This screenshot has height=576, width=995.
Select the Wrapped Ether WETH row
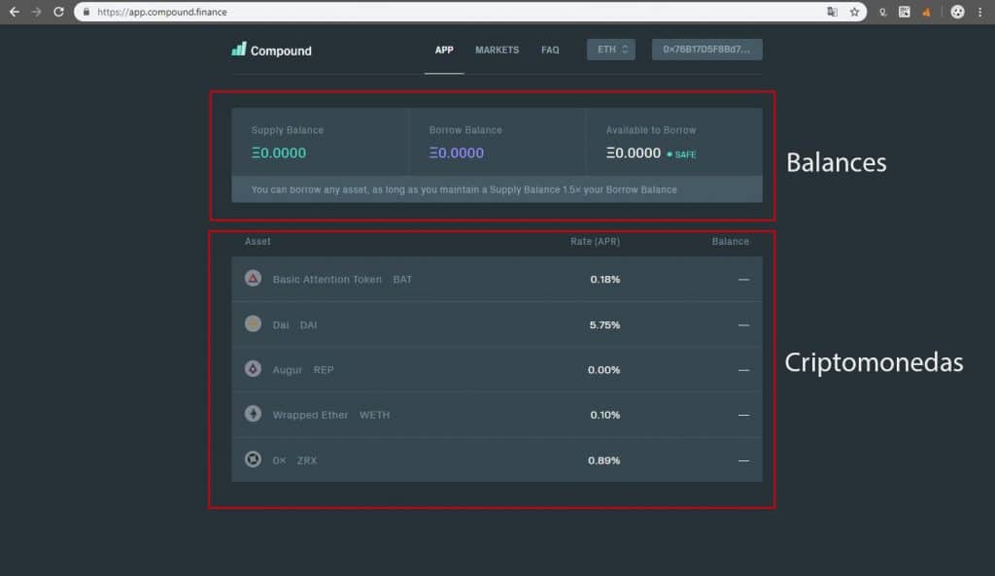[497, 414]
